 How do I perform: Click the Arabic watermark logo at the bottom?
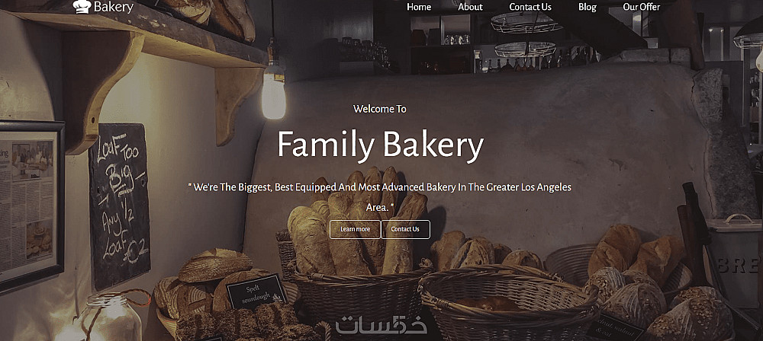[381, 324]
